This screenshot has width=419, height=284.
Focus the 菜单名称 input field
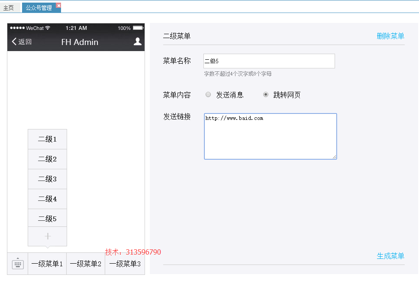(x=269, y=61)
